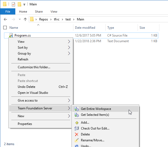Open the Recent locations dropdown arrow
168x147 pixels.
click(x=20, y=19)
